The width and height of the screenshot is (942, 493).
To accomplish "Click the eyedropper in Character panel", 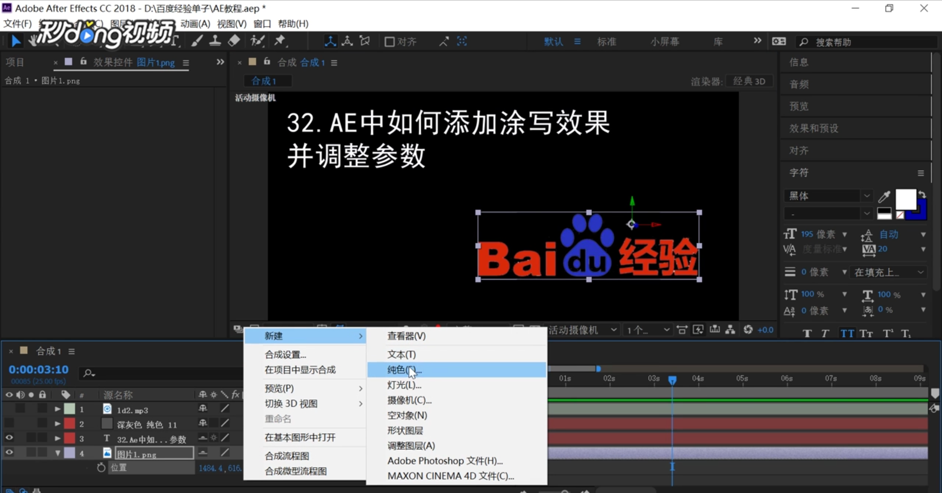I will click(x=884, y=197).
